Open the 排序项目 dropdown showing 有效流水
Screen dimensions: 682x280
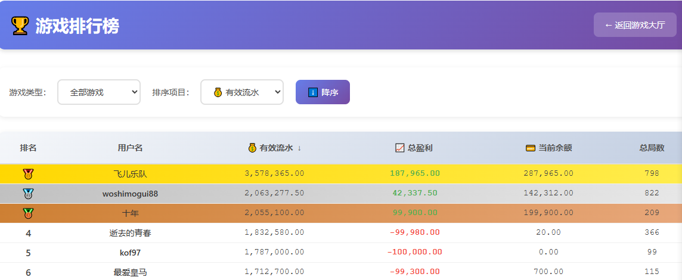coord(241,92)
